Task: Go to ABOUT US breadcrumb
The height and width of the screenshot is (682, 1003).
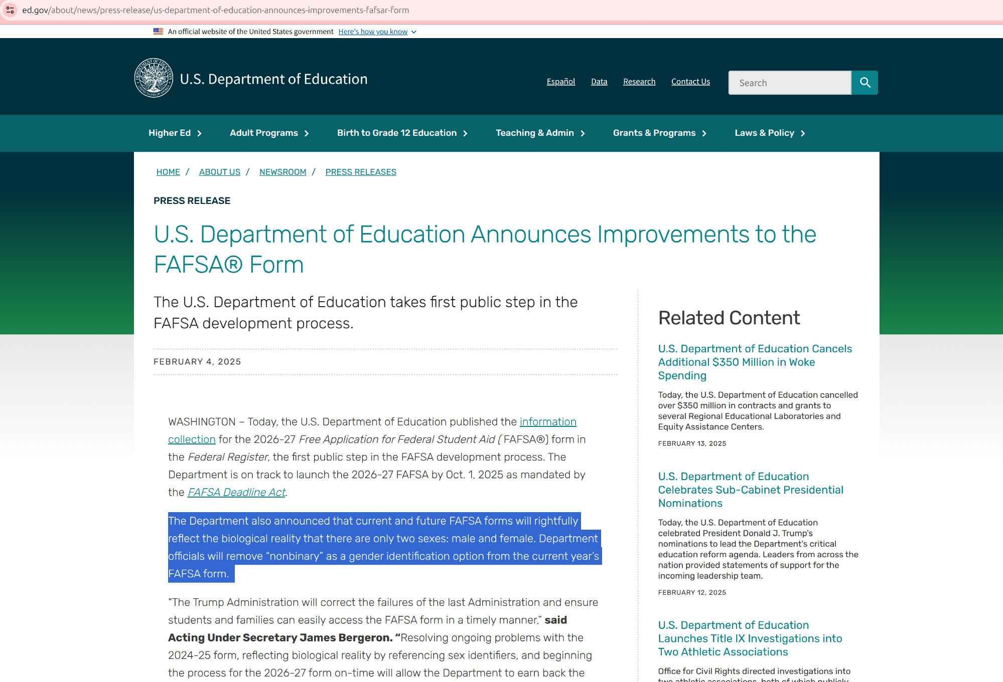Action: (220, 172)
